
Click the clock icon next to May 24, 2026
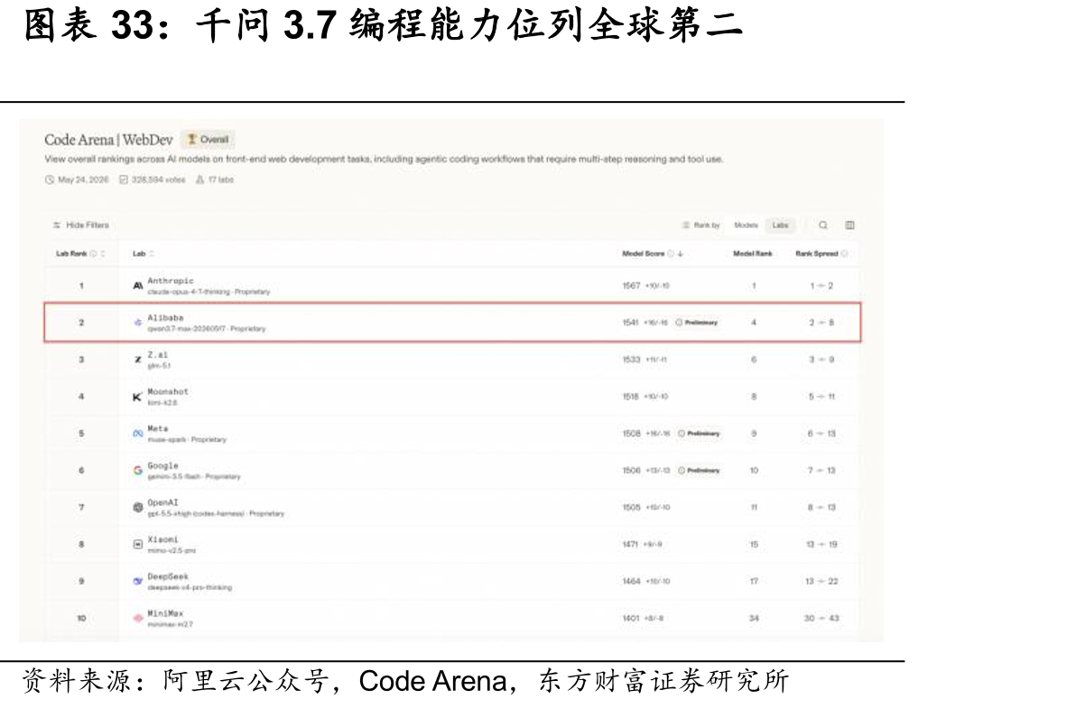[x=50, y=179]
